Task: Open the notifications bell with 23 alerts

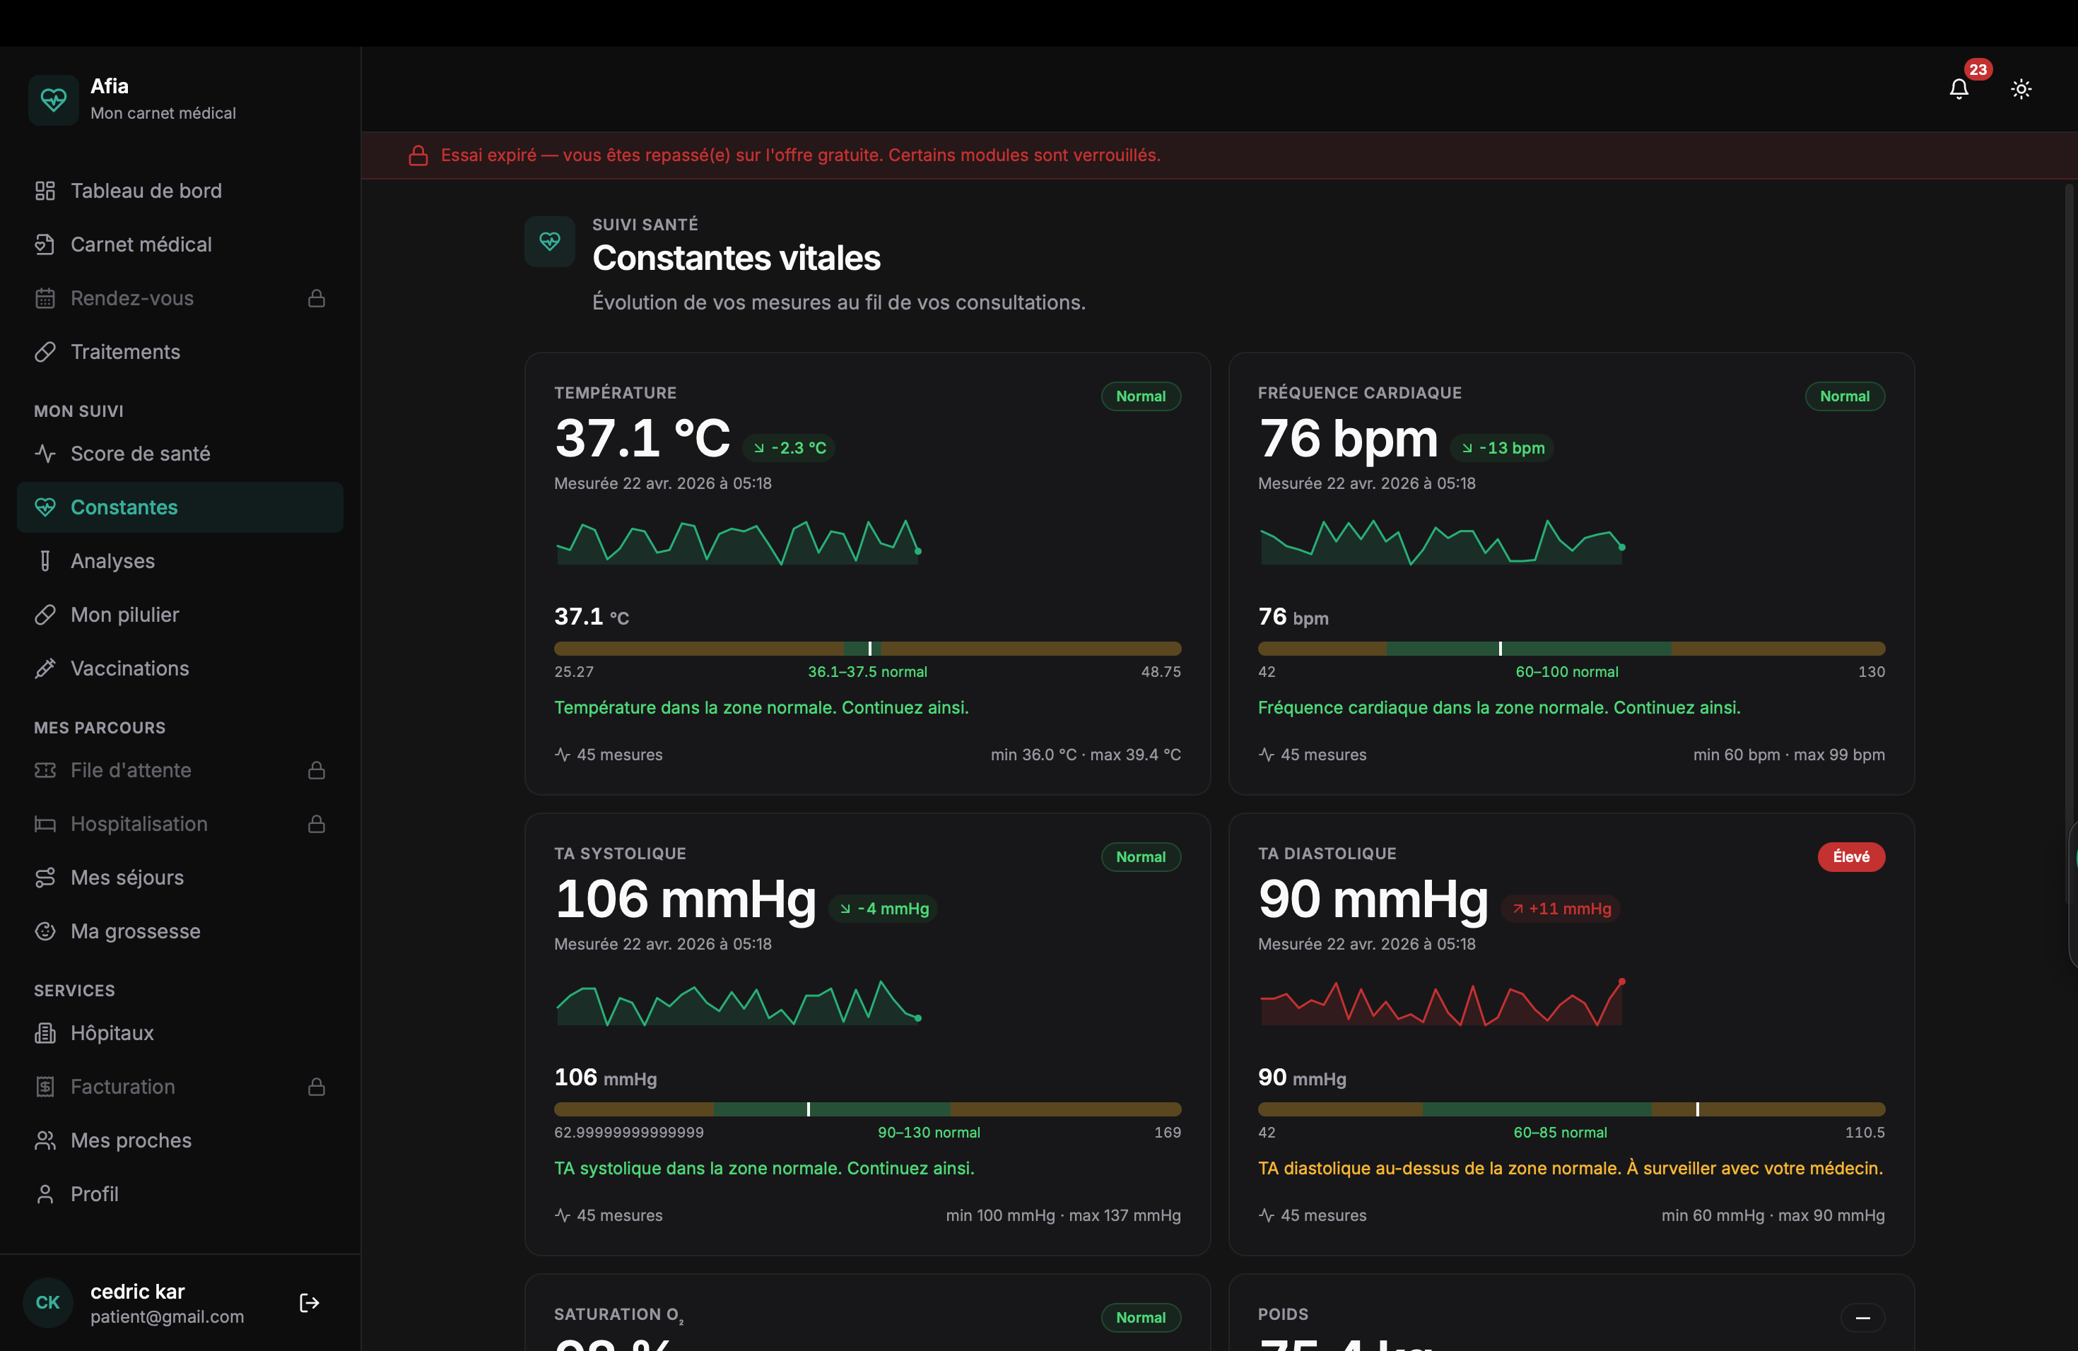Action: coord(1959,89)
